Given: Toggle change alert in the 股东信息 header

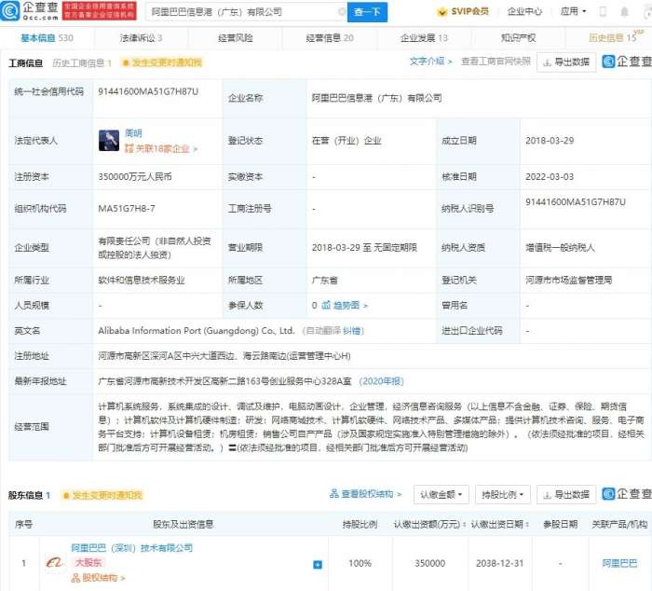Looking at the screenshot, I should coord(102,495).
